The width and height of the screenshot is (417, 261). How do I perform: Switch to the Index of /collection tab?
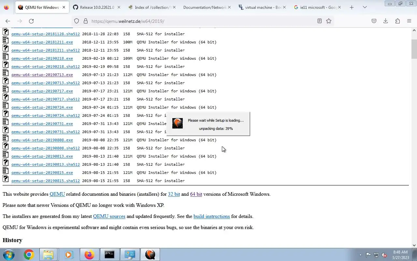[x=152, y=7]
